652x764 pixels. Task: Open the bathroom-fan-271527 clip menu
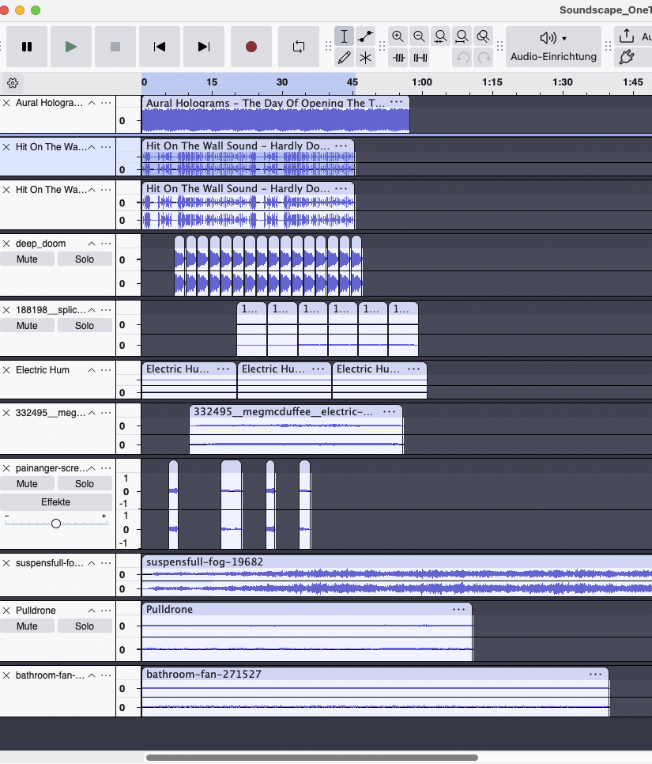coord(596,674)
